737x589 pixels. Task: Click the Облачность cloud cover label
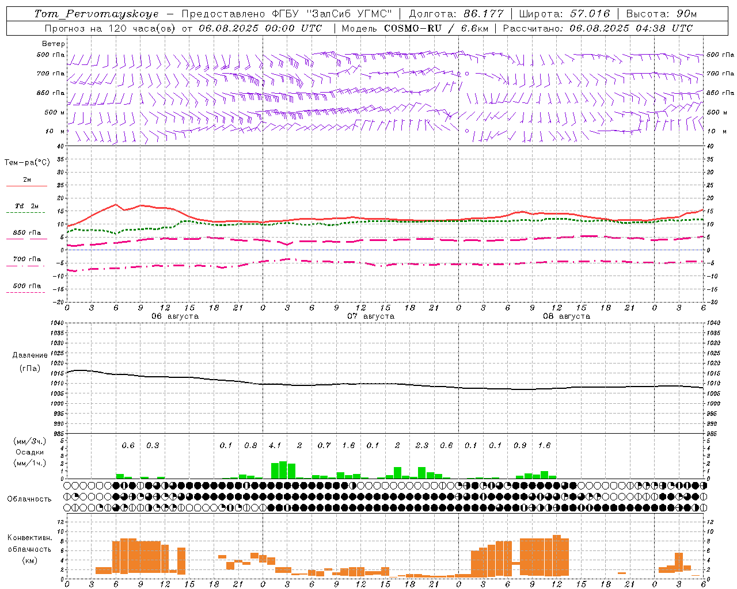click(x=29, y=499)
